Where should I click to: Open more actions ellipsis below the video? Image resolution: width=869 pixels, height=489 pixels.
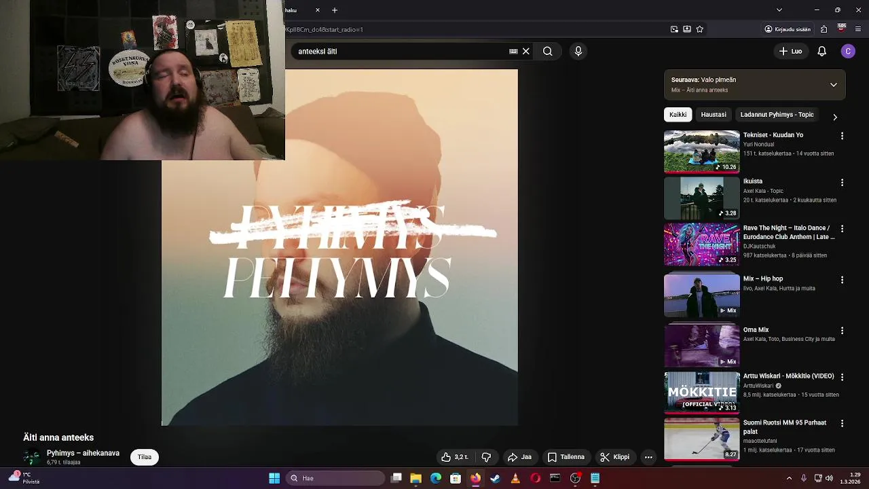tap(648, 457)
